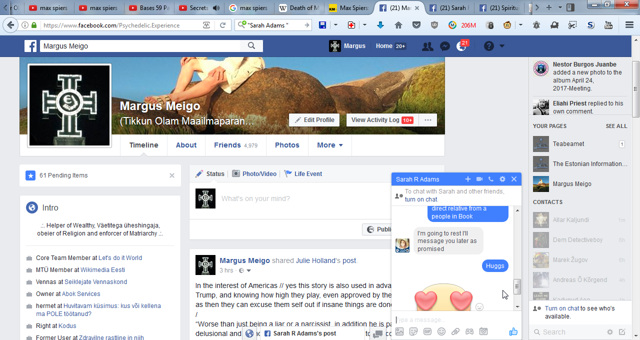This screenshot has height=340, width=640.
Task: Choose a sticker in the chat window
Action: 413,331
